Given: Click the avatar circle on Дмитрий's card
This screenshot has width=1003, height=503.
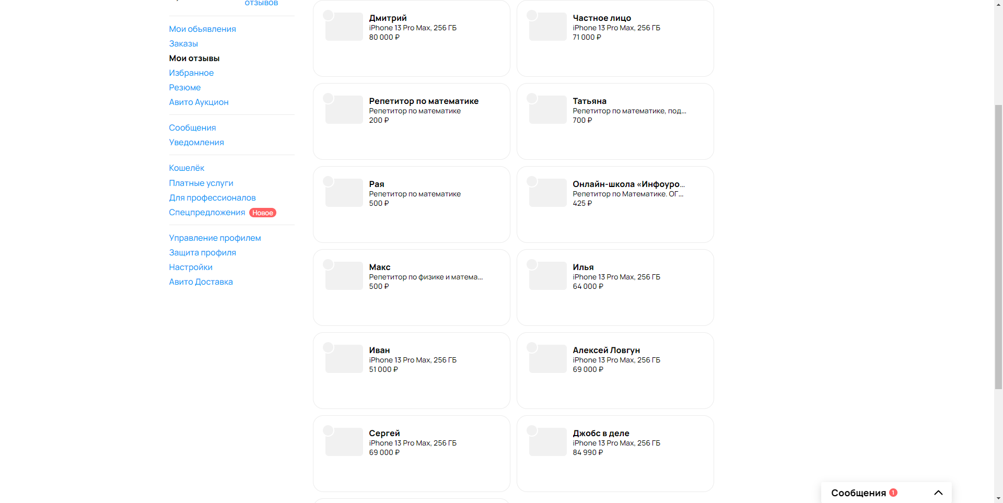Looking at the screenshot, I should tap(328, 15).
